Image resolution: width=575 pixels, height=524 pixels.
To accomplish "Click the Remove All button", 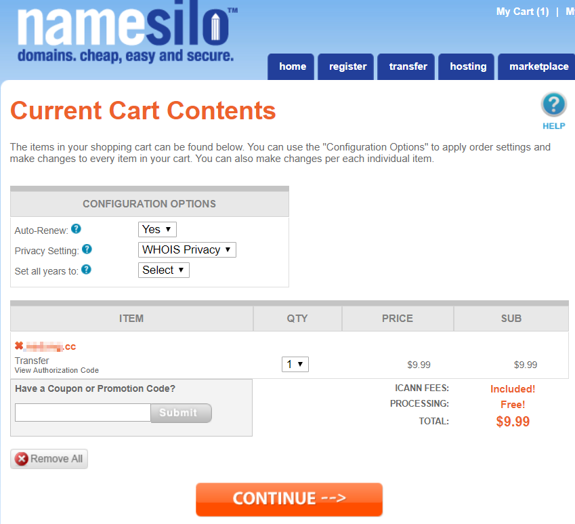I will tap(49, 459).
